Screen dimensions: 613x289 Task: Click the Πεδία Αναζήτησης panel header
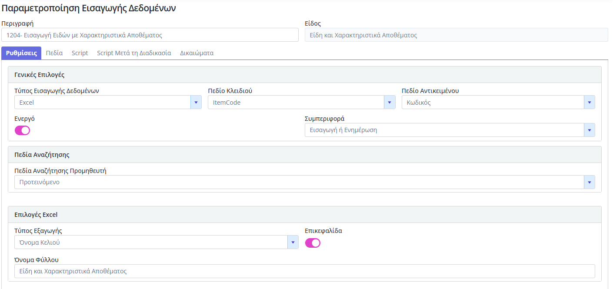click(x=42, y=155)
